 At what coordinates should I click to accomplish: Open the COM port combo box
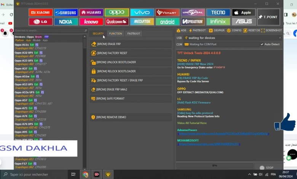point(221,44)
